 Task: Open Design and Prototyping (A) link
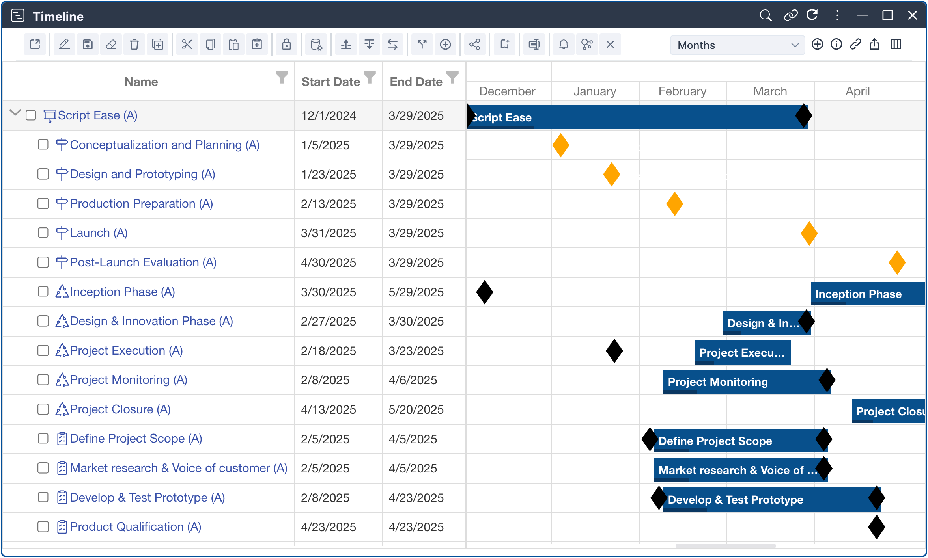click(142, 174)
